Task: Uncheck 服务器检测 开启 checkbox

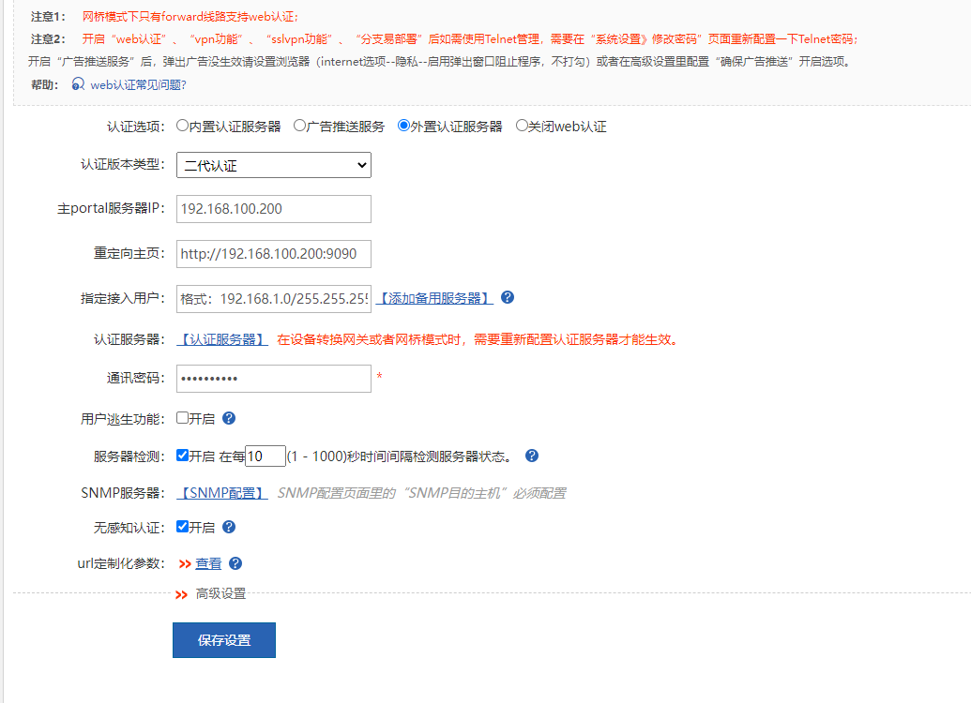Action: click(x=183, y=456)
